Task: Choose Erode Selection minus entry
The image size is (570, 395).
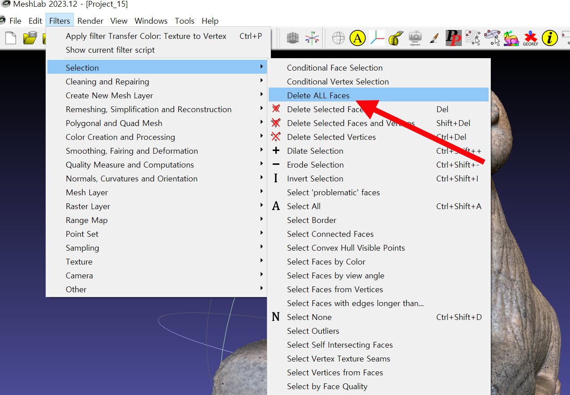Action: [378, 164]
